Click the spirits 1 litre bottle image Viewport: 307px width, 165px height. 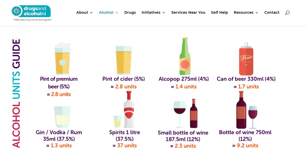pos(129,110)
